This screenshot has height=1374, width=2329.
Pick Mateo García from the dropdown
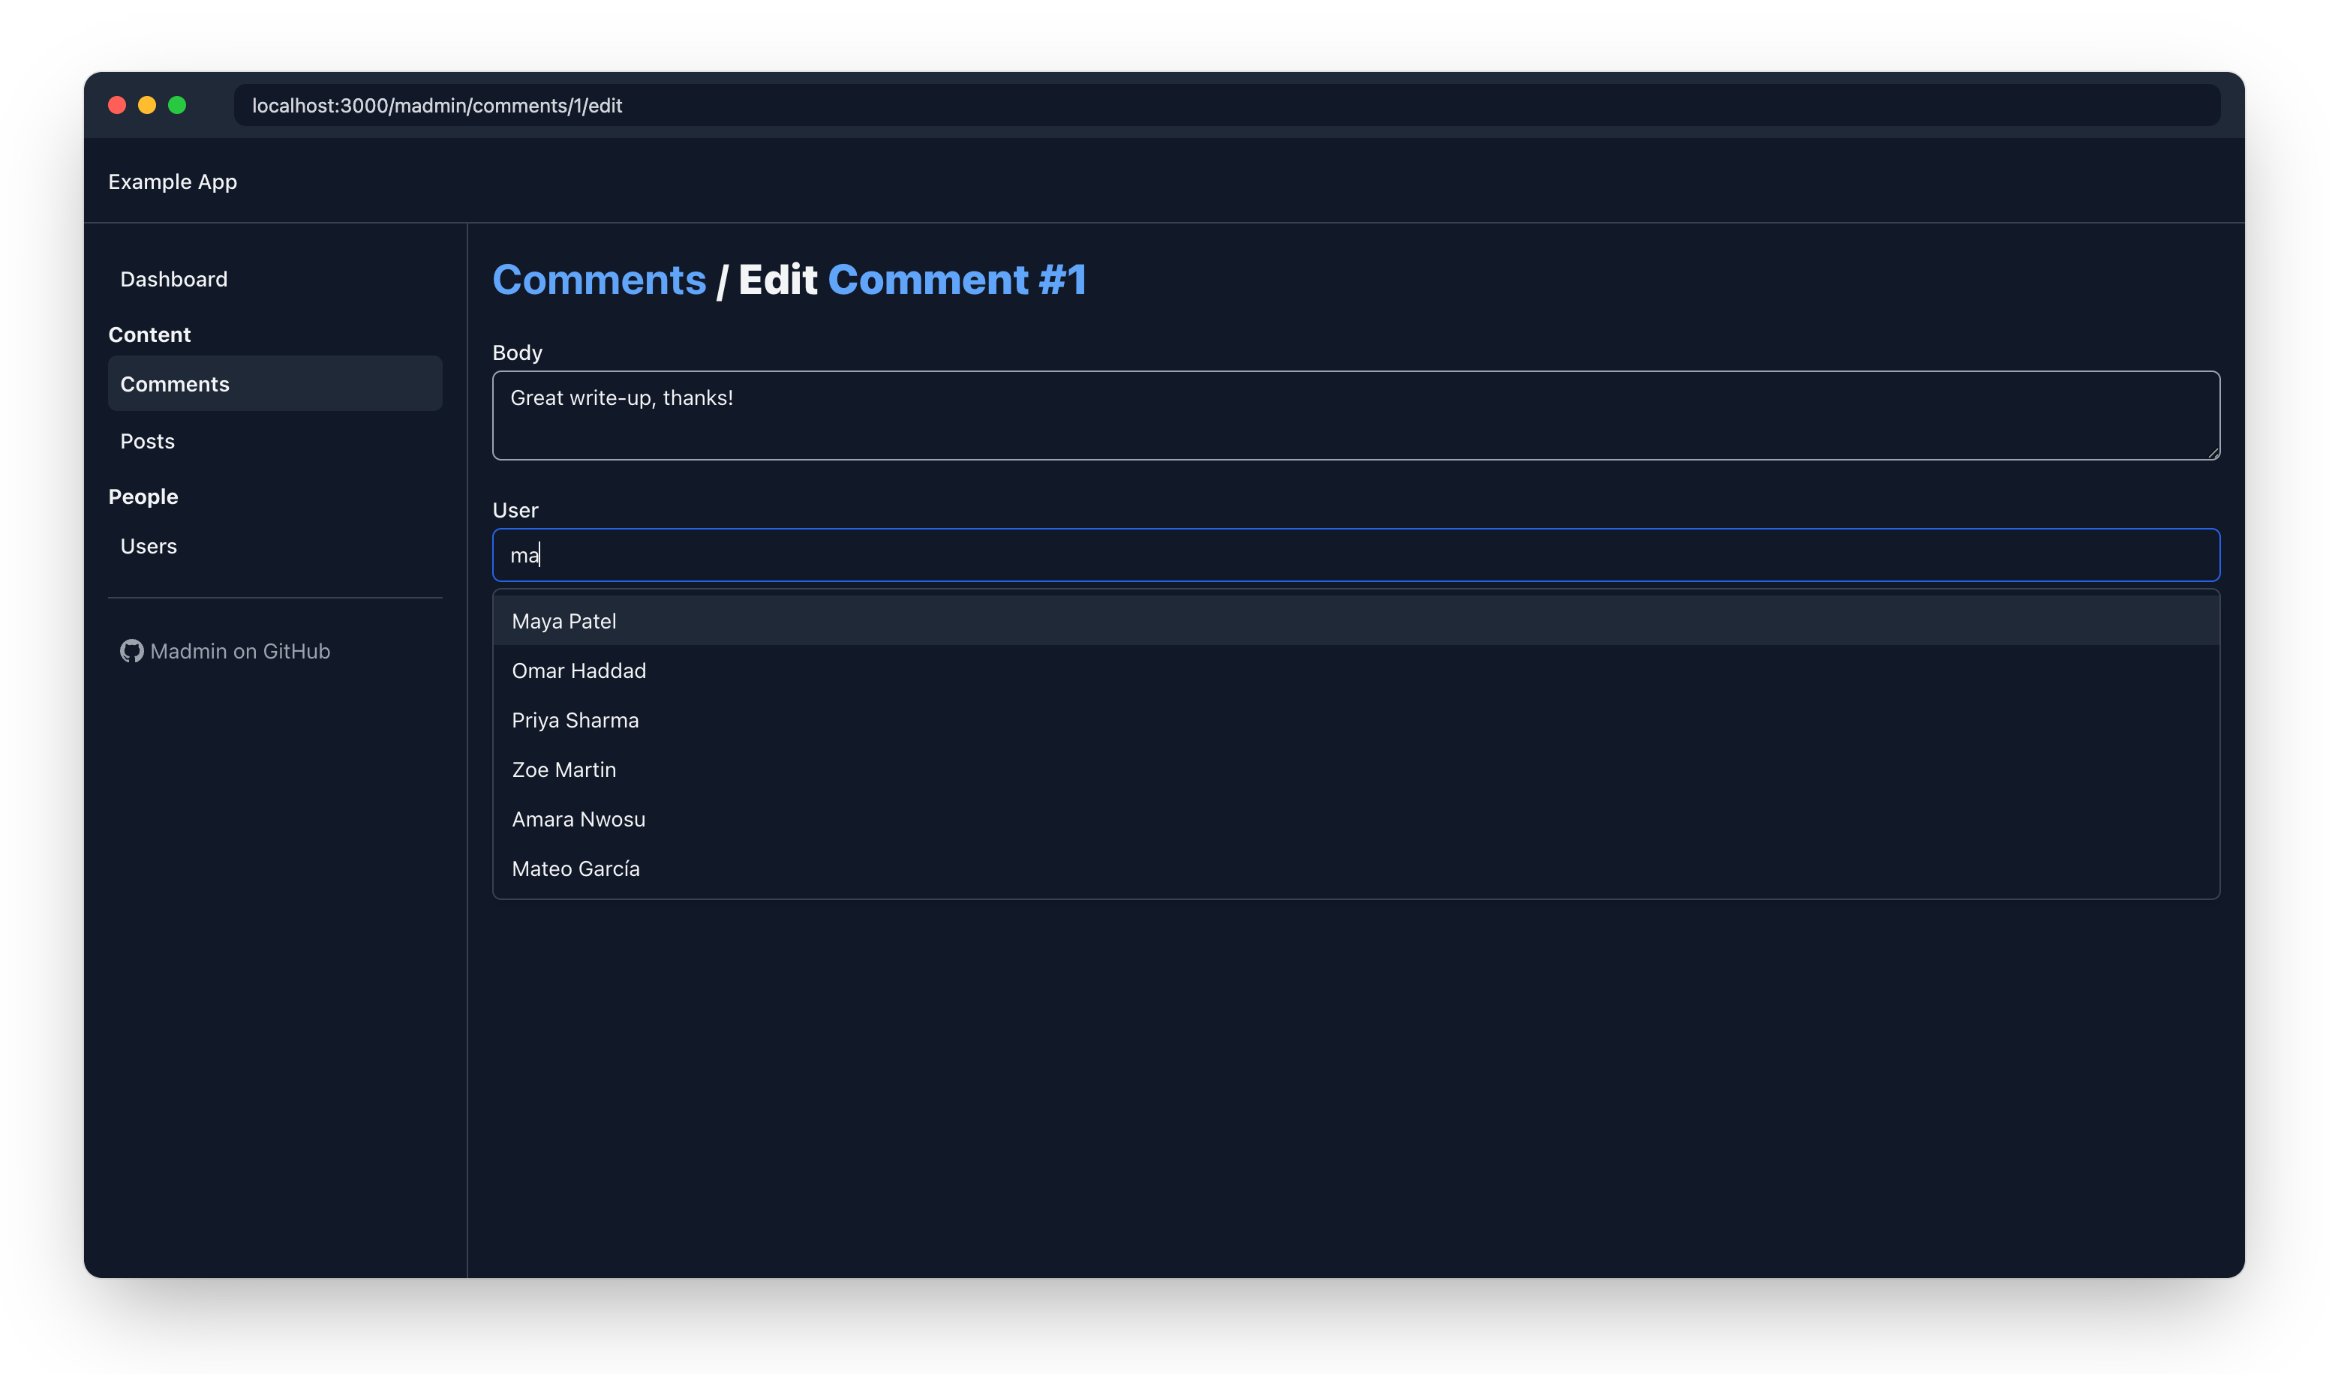pos(1356,868)
